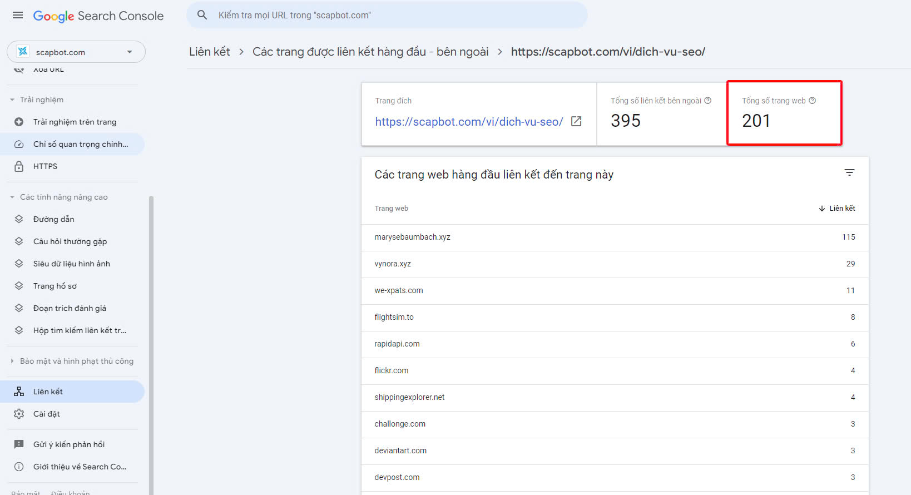Screen dimensions: 911x495
Task: Click help icon beside Tổng số liên kết bên ngoài
Action: coord(708,101)
